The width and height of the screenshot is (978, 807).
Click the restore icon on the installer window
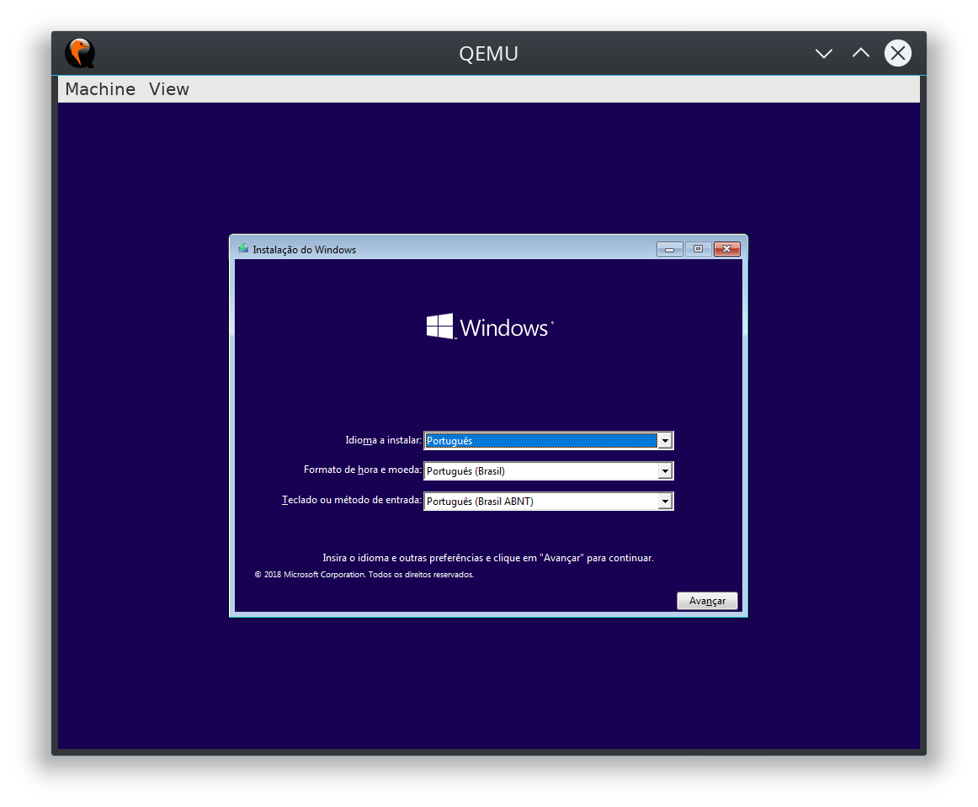698,249
